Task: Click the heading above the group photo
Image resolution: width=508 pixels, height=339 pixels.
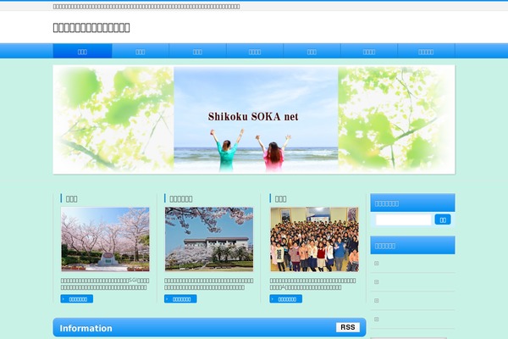Action: click(x=280, y=199)
